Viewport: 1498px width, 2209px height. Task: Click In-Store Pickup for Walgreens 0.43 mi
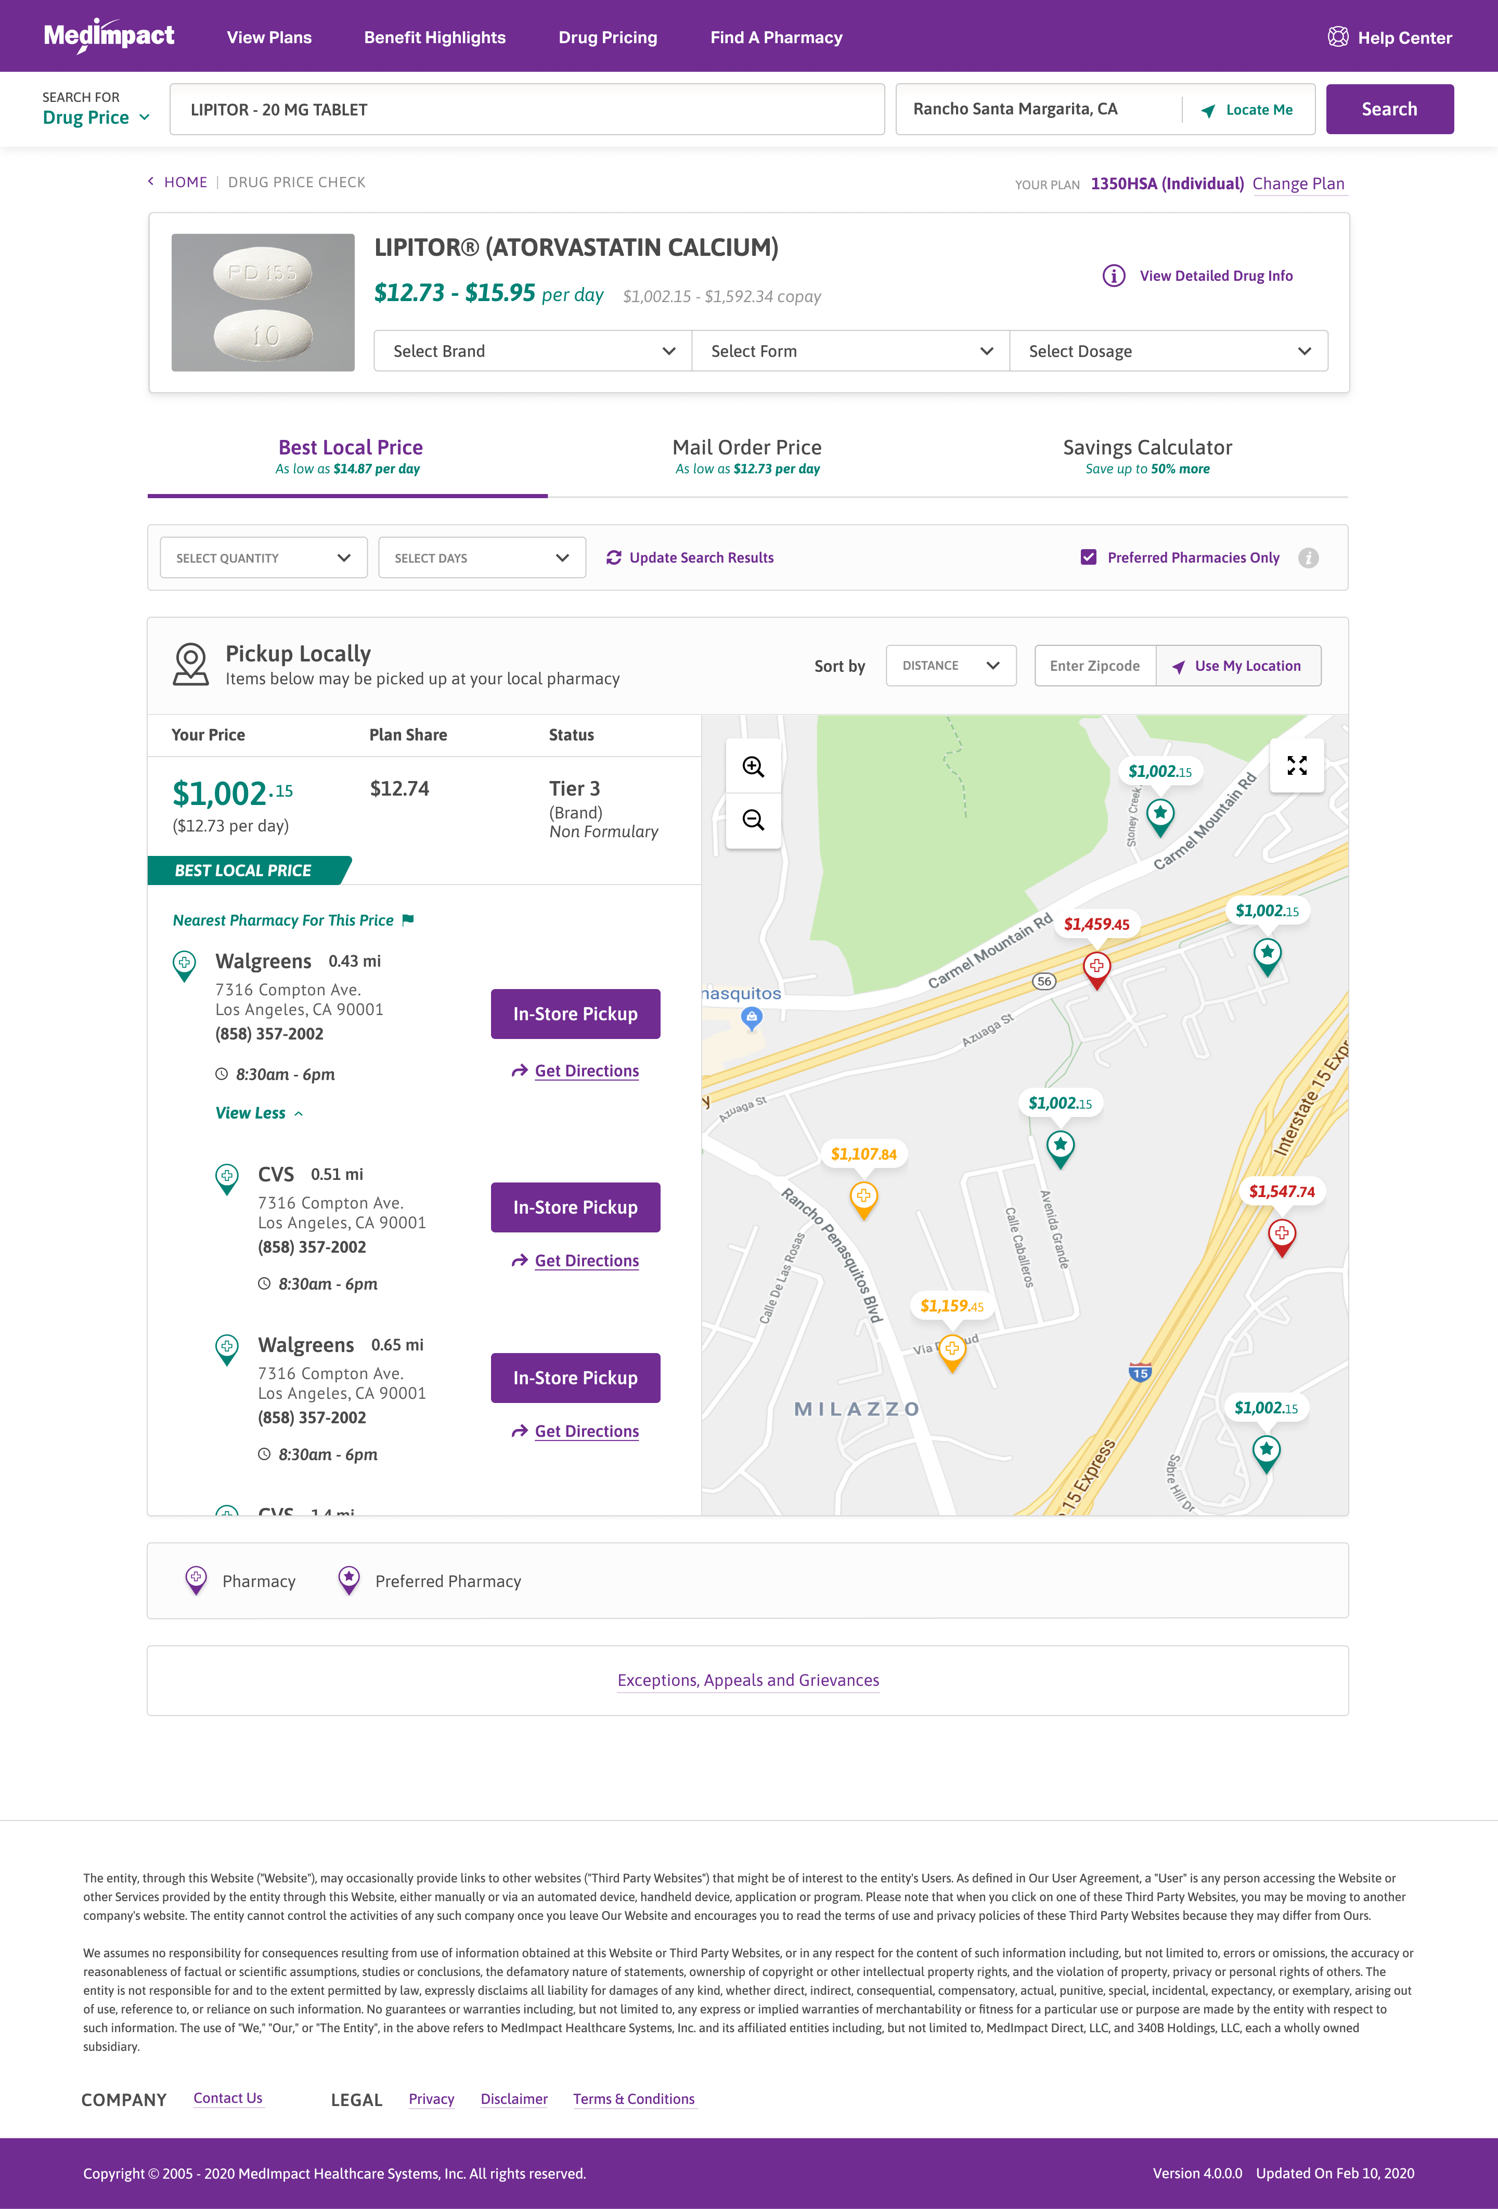[x=575, y=1014]
